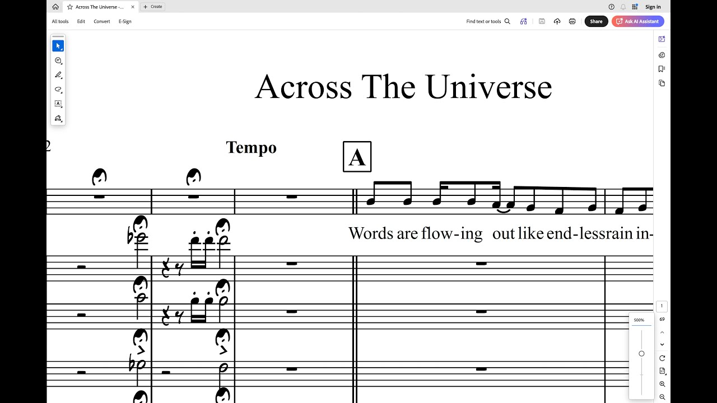The height and width of the screenshot is (403, 717).
Task: Click the Share button
Action: [x=596, y=21]
